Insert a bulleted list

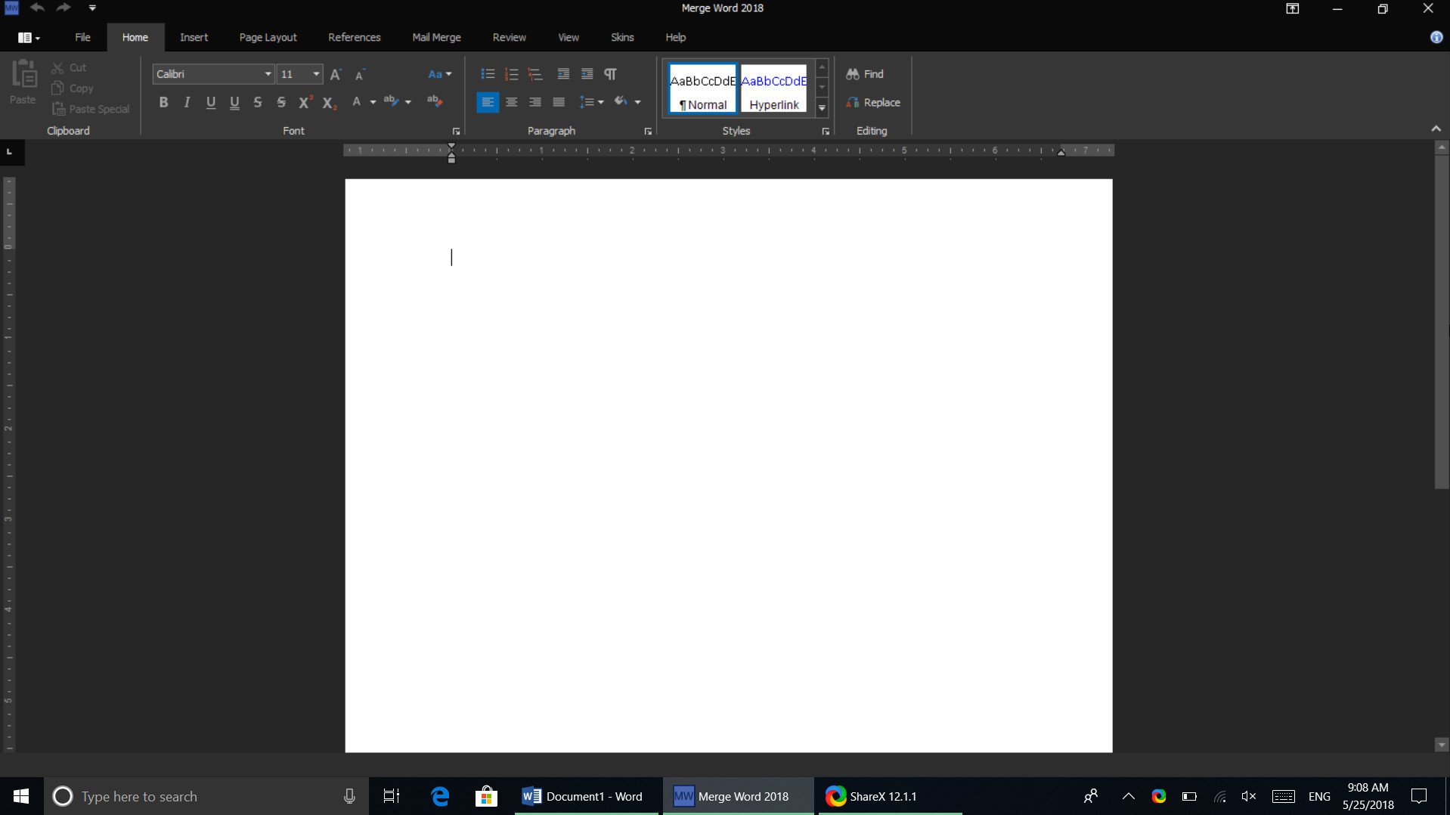(488, 74)
